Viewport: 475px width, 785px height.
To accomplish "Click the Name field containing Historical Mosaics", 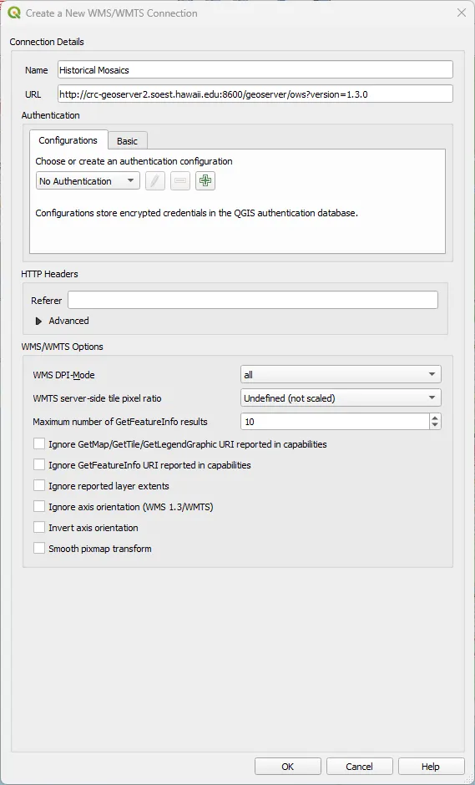I will [255, 70].
